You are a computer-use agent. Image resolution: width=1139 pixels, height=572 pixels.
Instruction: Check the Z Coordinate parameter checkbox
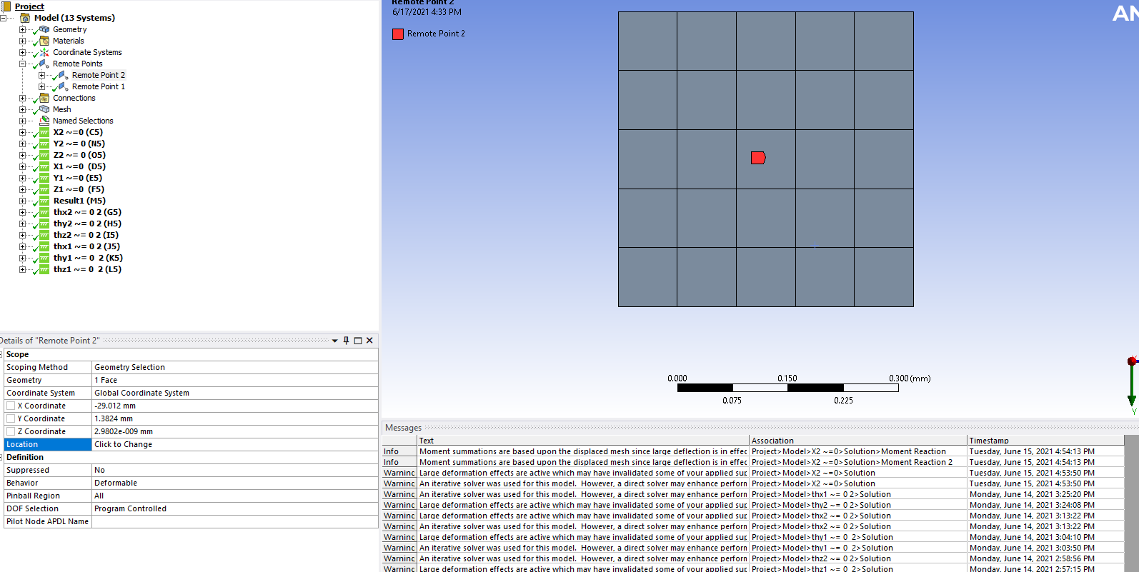point(11,431)
